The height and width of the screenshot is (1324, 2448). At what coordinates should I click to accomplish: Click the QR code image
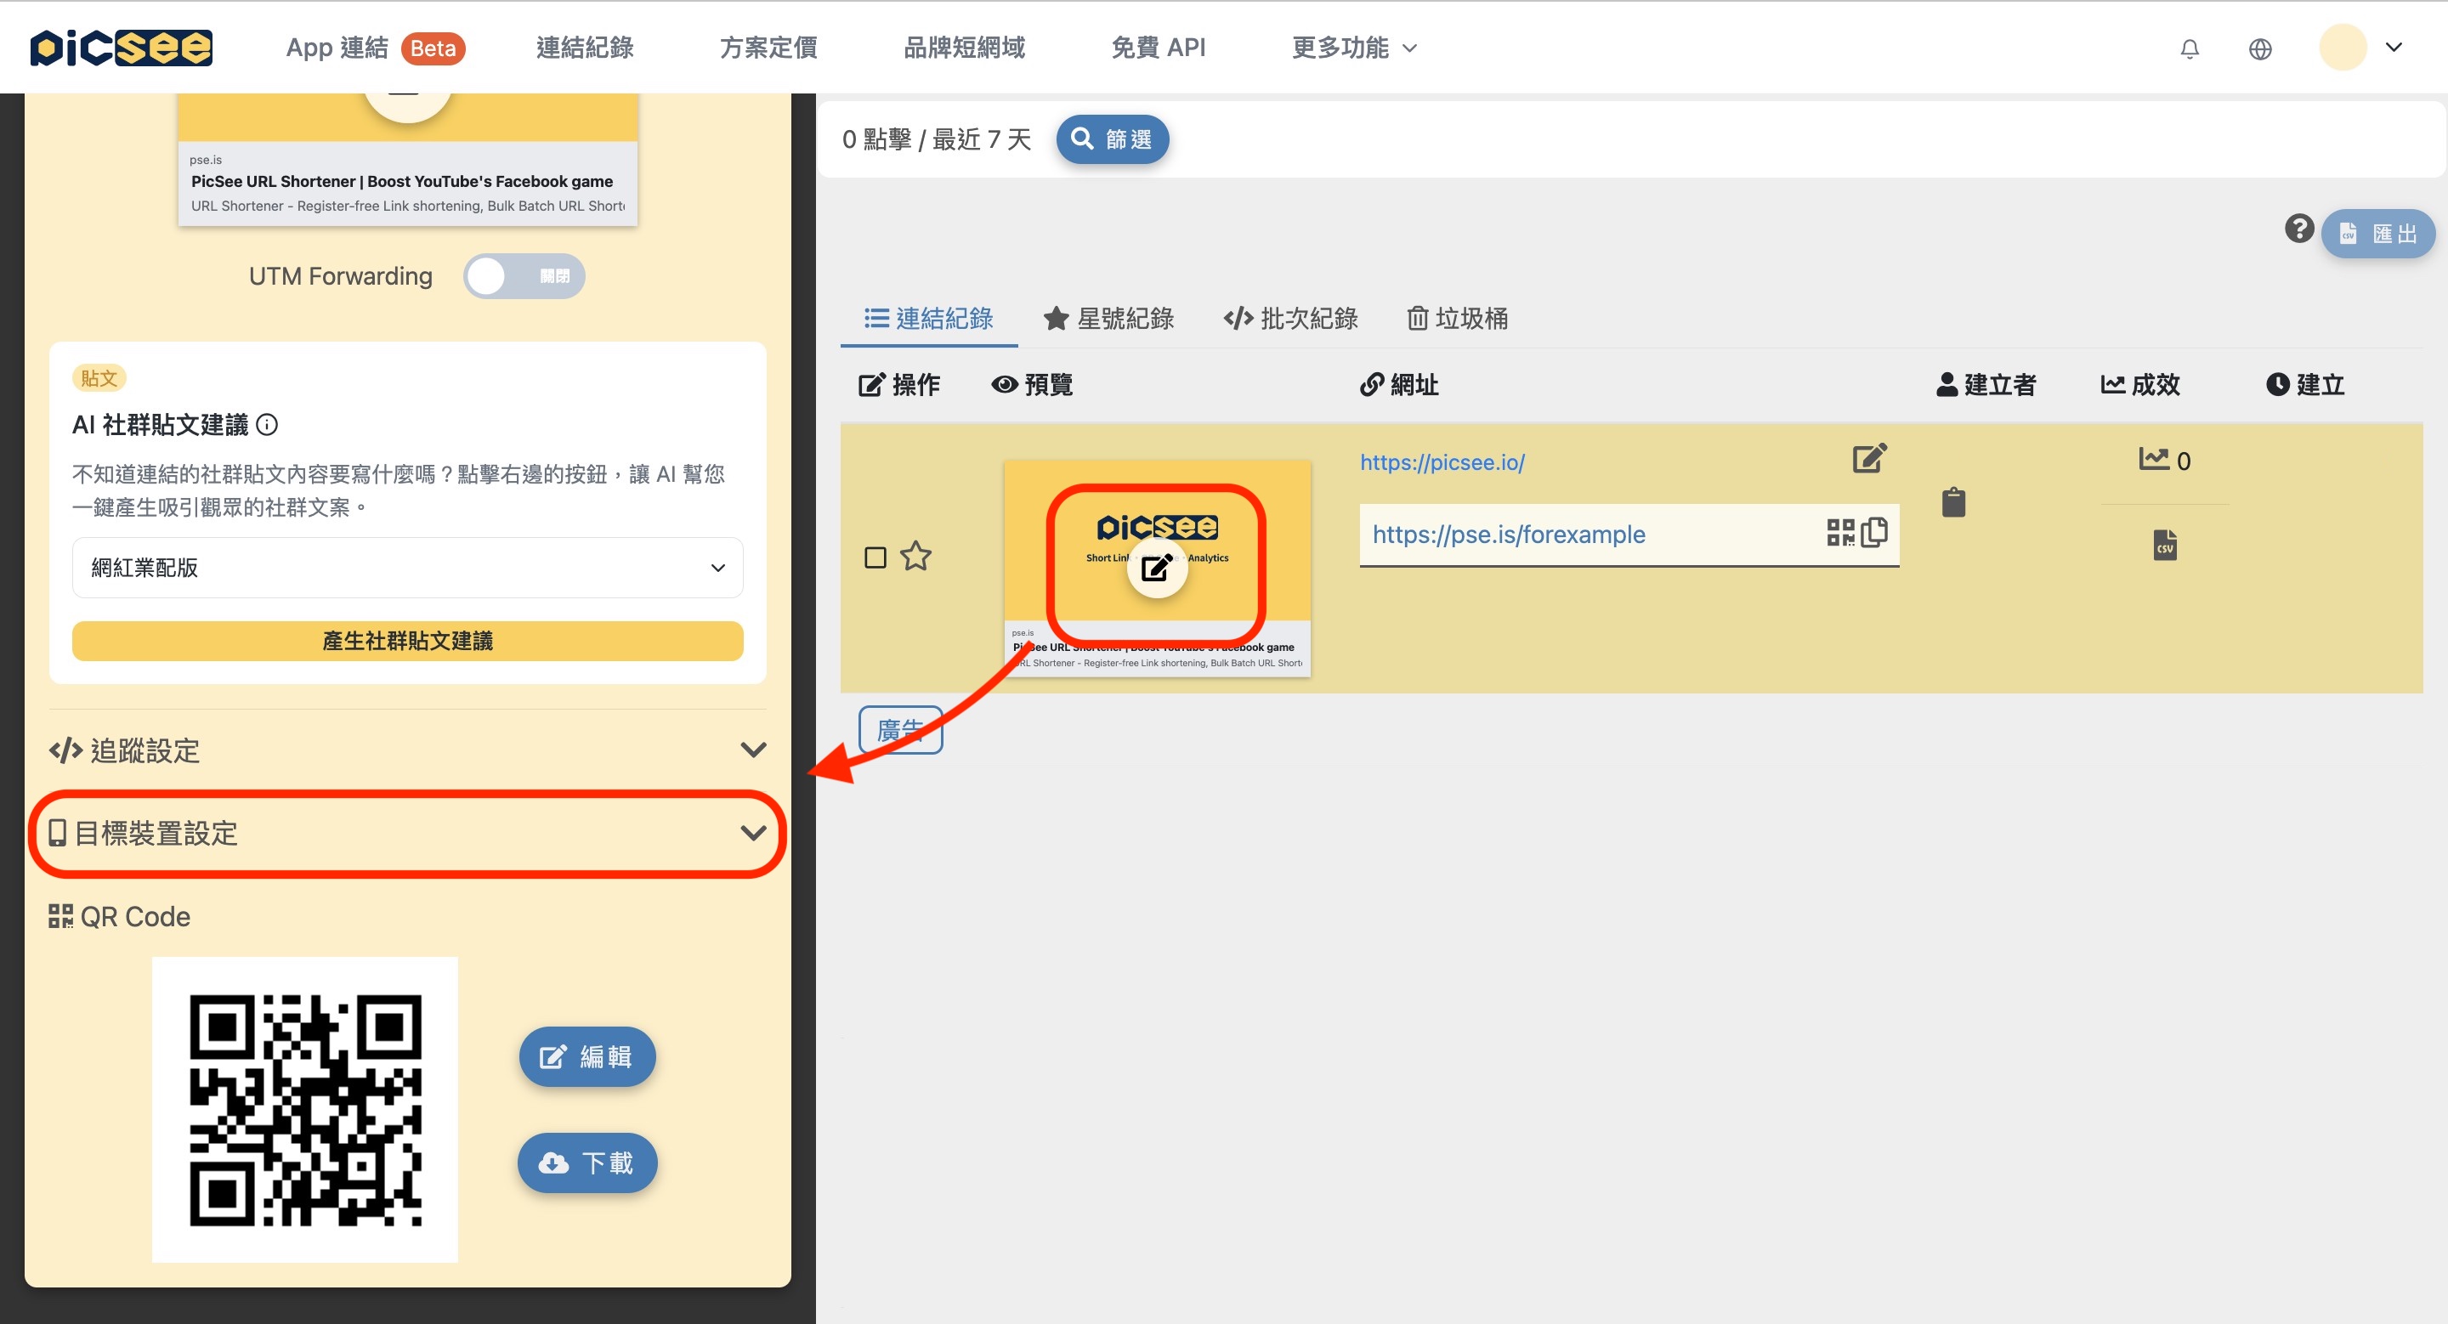(x=305, y=1111)
